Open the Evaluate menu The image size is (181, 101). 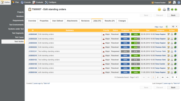38,2
